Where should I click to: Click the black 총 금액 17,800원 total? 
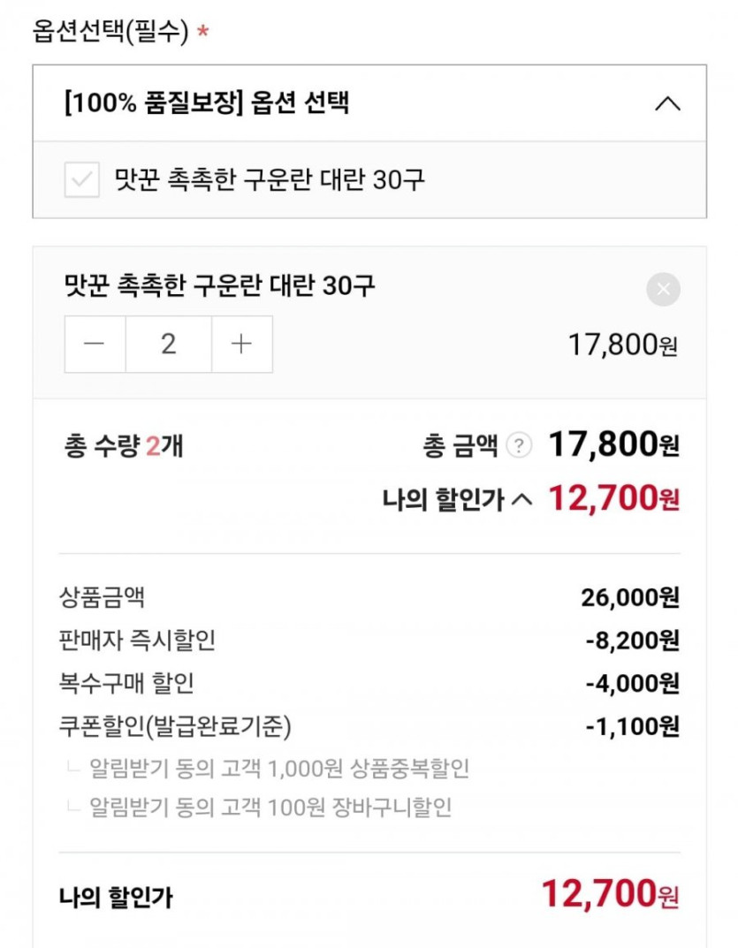click(x=613, y=445)
